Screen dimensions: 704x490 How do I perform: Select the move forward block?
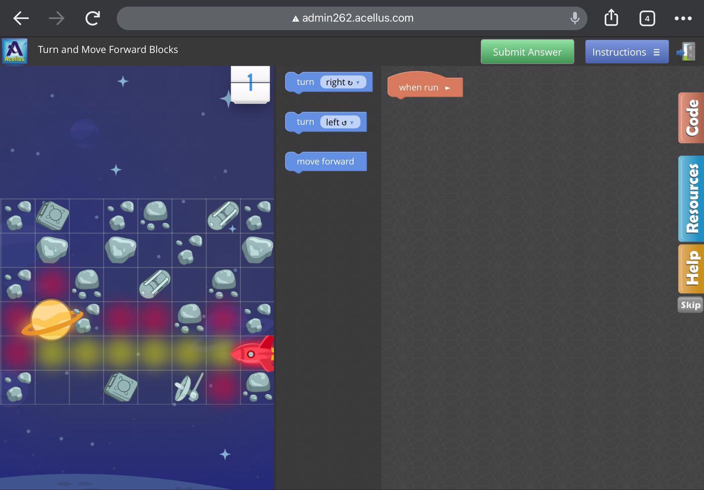tap(326, 162)
